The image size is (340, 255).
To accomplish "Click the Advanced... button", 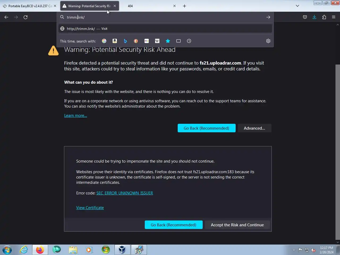I will pos(254,128).
